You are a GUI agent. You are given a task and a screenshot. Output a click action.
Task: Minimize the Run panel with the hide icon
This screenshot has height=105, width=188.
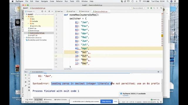point(161,72)
